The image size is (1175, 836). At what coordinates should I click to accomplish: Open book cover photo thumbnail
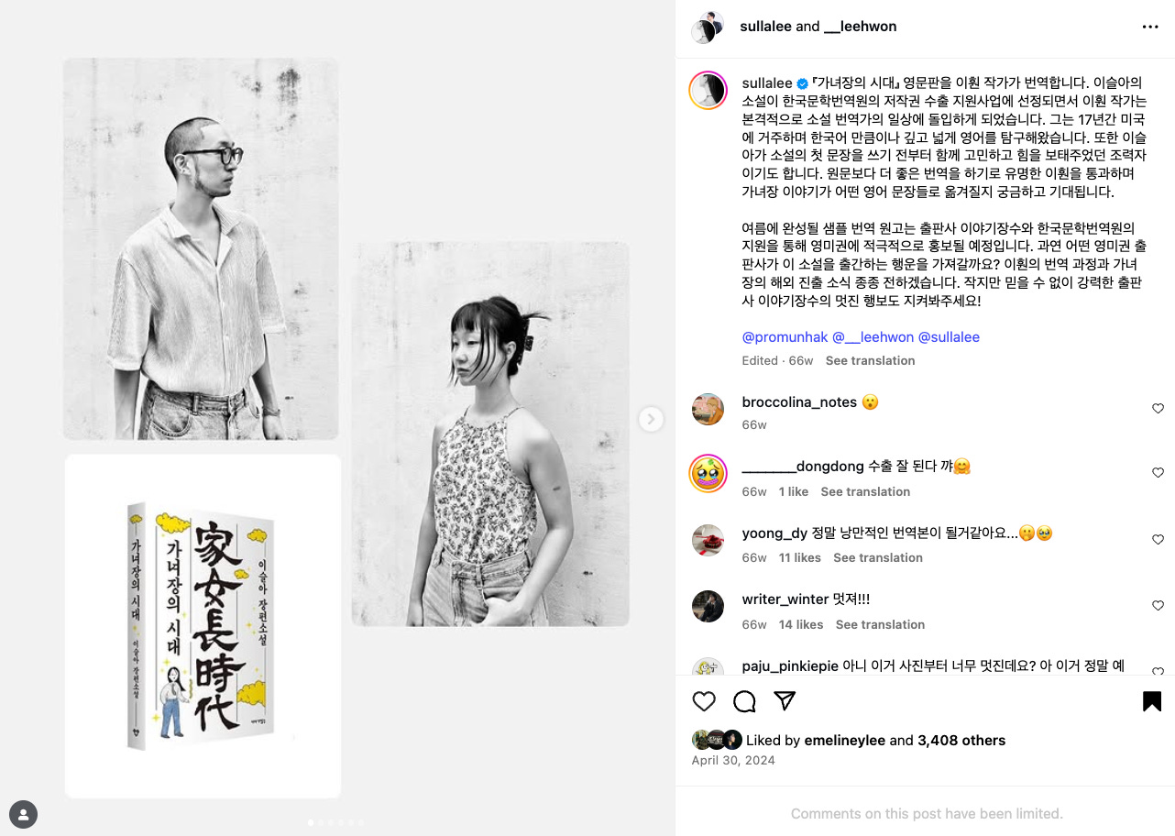203,626
